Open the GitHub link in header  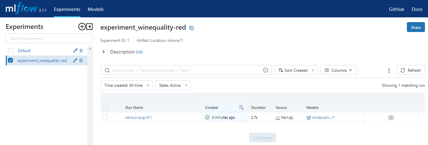[397, 9]
